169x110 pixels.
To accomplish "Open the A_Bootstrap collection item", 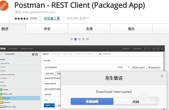I will [x=5, y=63].
